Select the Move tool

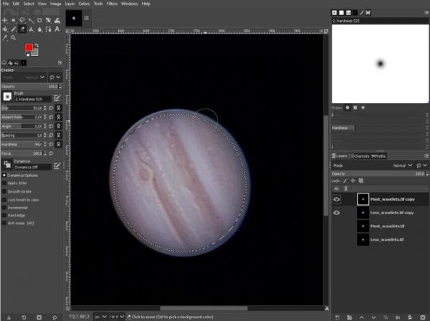pyautogui.click(x=5, y=21)
